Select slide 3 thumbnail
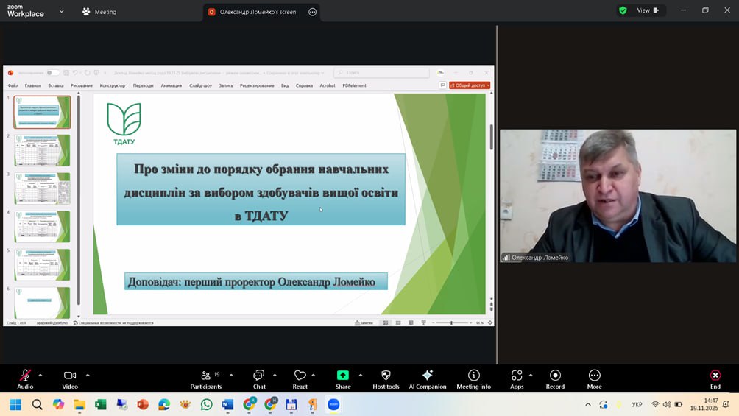Screen dimensions: 739x416 coord(42,188)
